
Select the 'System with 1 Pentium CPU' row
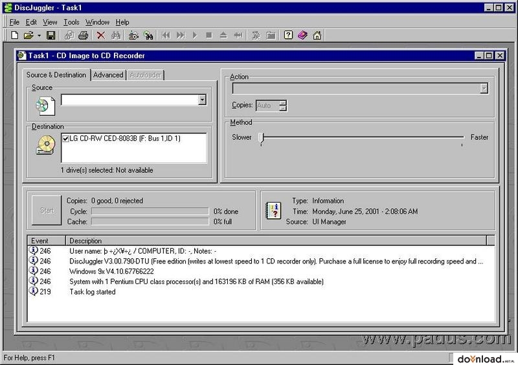pos(261,282)
